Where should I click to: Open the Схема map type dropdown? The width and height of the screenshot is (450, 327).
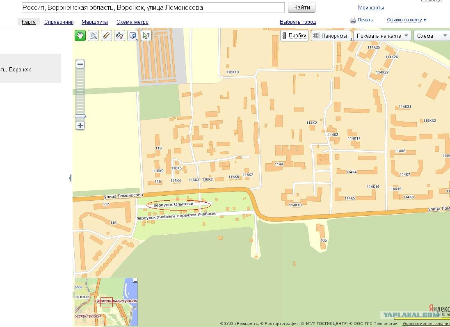(x=432, y=36)
